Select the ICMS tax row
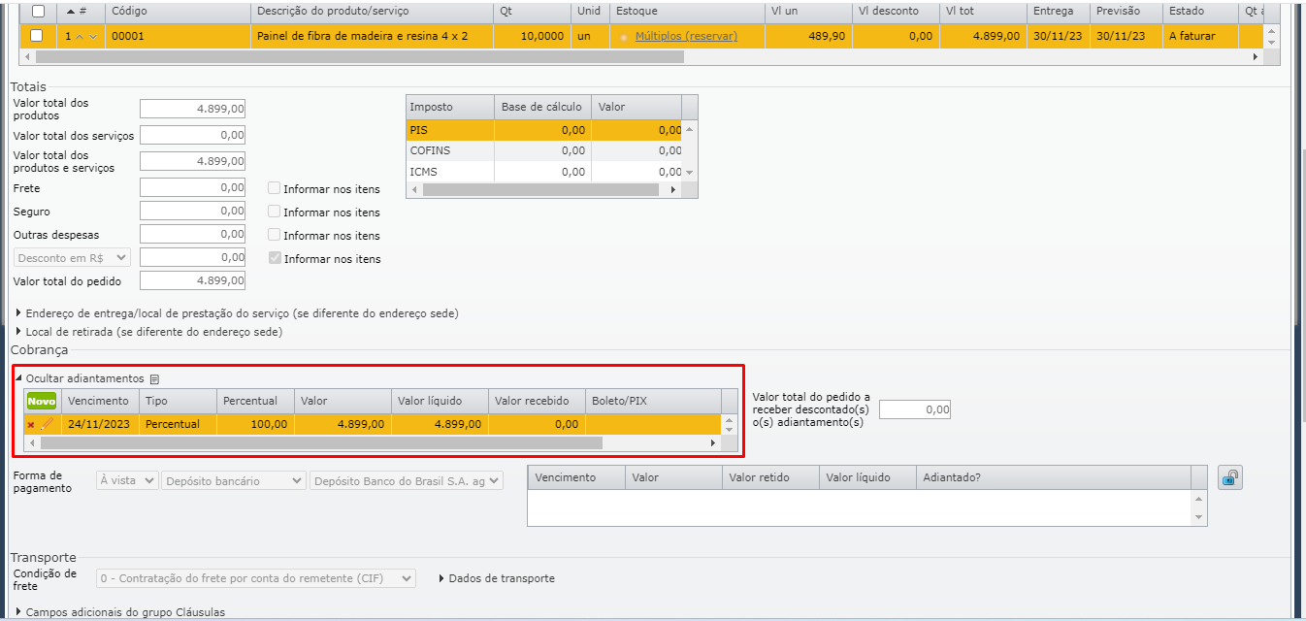 click(543, 172)
